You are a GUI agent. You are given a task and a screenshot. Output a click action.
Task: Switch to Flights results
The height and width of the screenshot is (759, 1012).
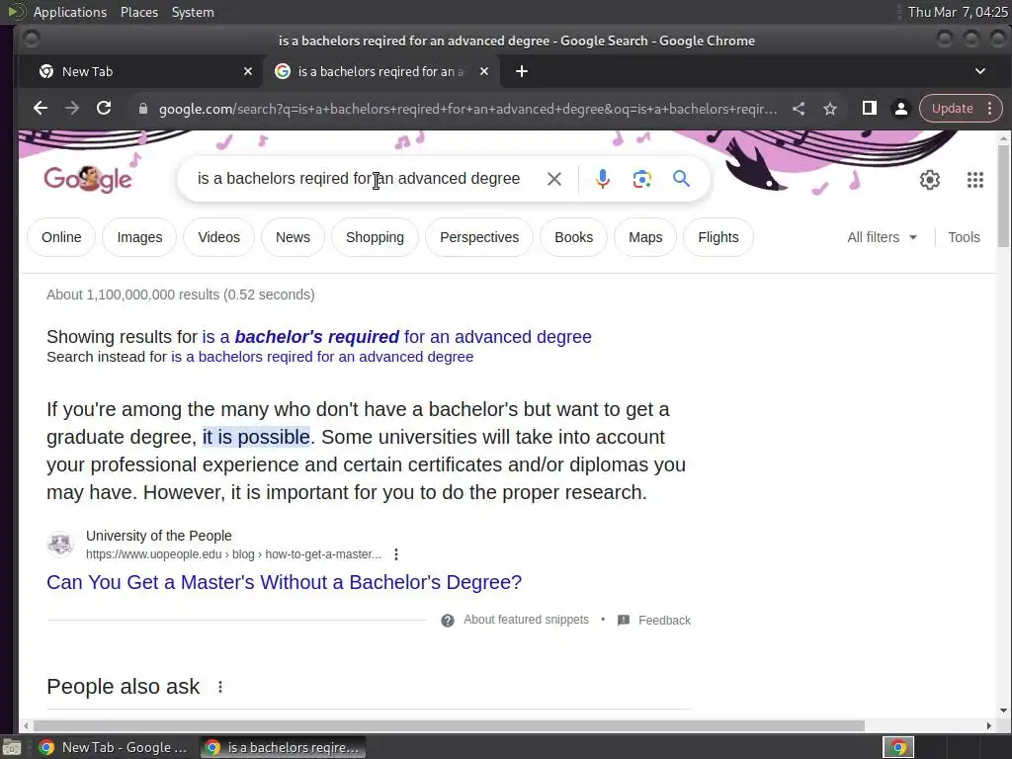pos(718,237)
